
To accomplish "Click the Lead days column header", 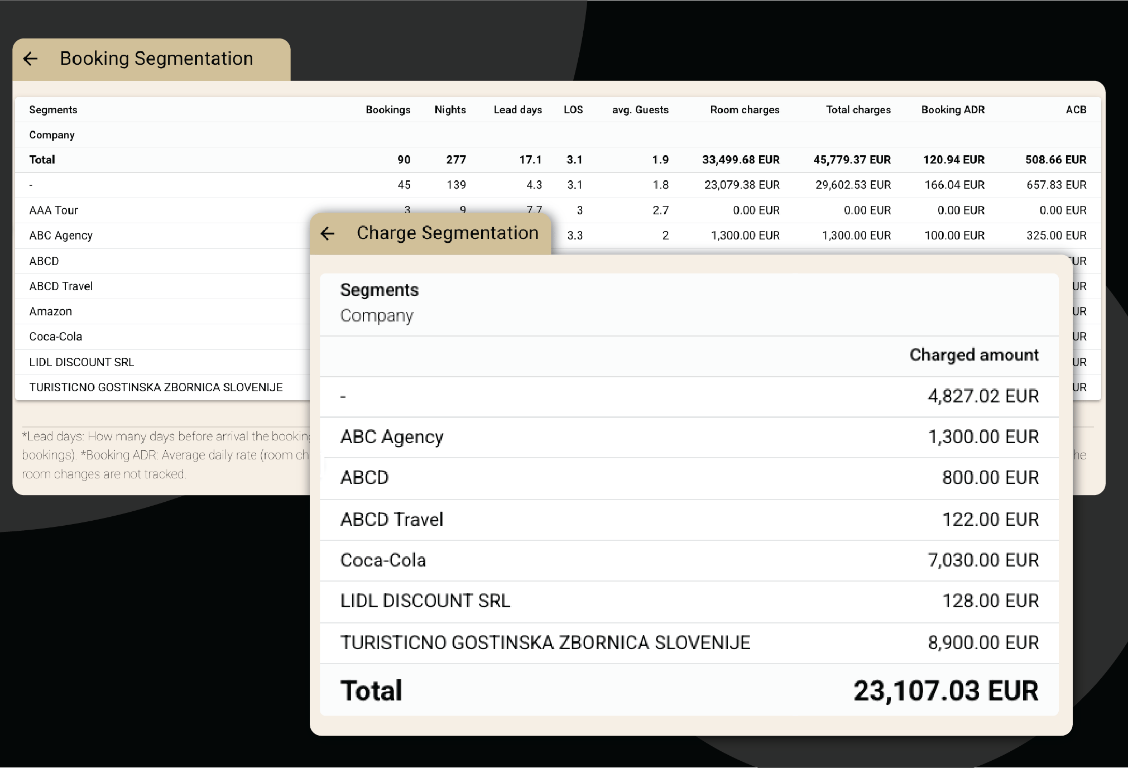I will [x=517, y=110].
